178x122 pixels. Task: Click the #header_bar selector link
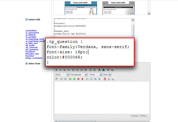[x=32, y=54]
